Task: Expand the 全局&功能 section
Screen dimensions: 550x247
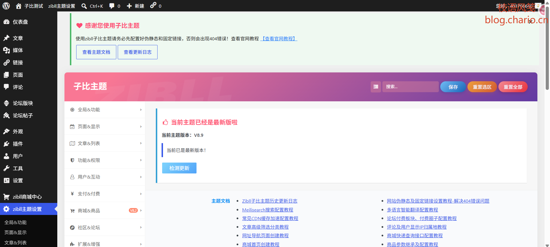Action: coord(105,110)
